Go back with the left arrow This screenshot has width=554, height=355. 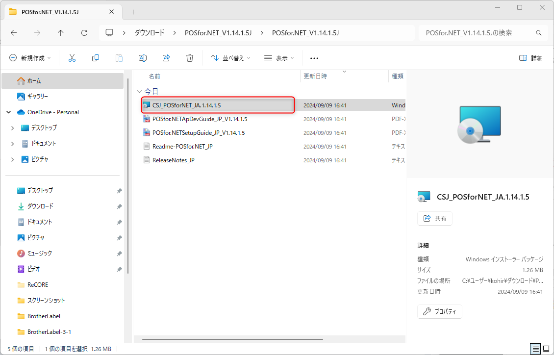14,33
